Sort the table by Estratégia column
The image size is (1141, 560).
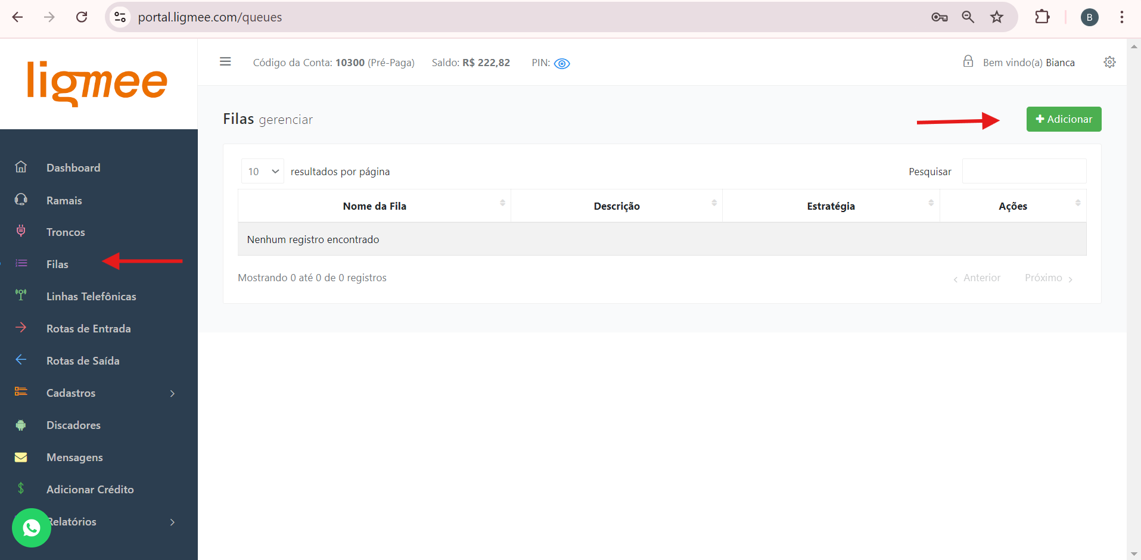pyautogui.click(x=831, y=206)
